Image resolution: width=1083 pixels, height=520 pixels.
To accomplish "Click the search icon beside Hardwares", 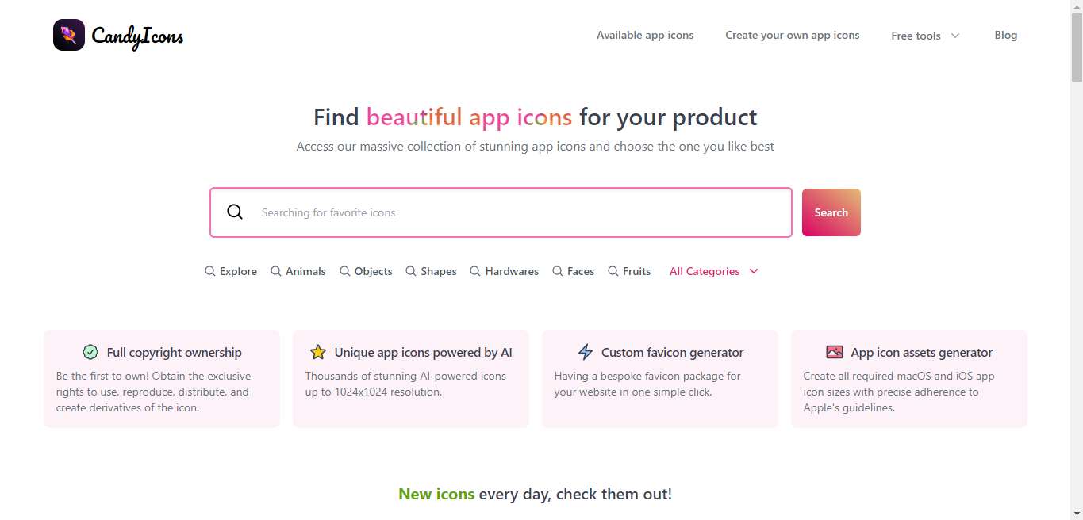I will pyautogui.click(x=475, y=271).
